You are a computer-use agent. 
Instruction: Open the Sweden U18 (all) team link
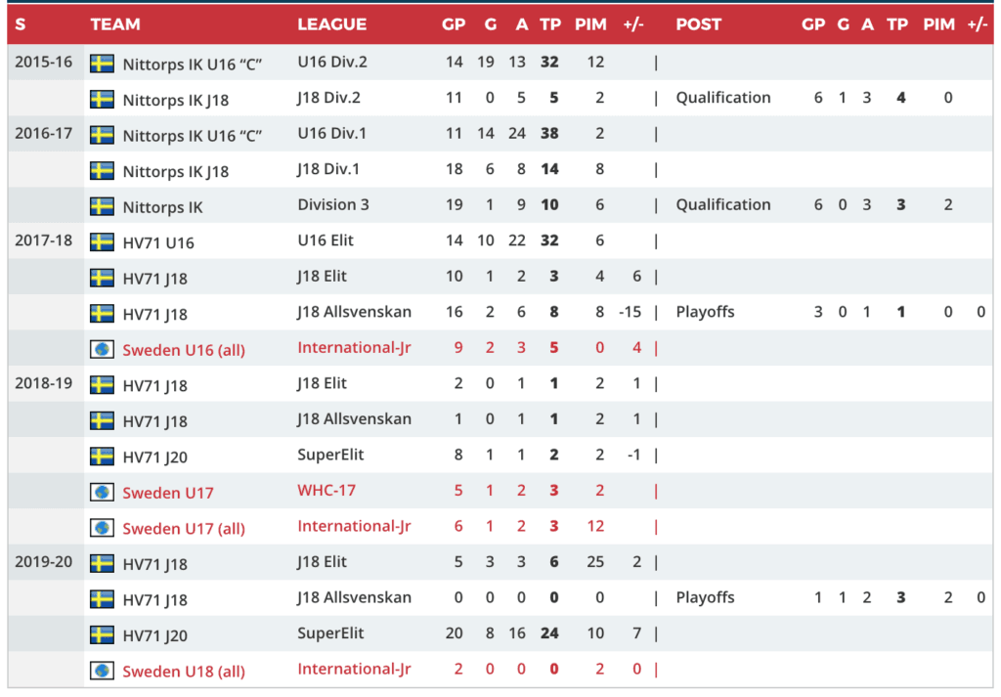pyautogui.click(x=184, y=672)
